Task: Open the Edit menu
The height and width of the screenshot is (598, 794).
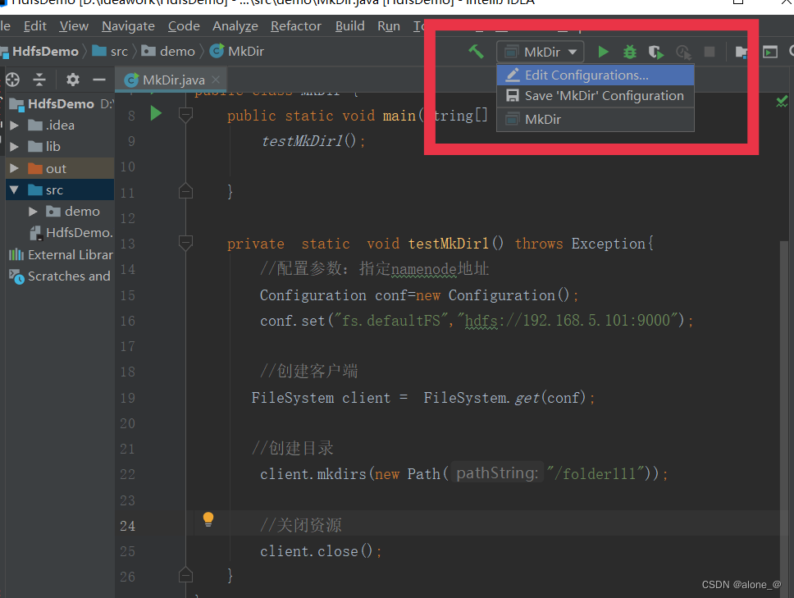Action: point(35,25)
